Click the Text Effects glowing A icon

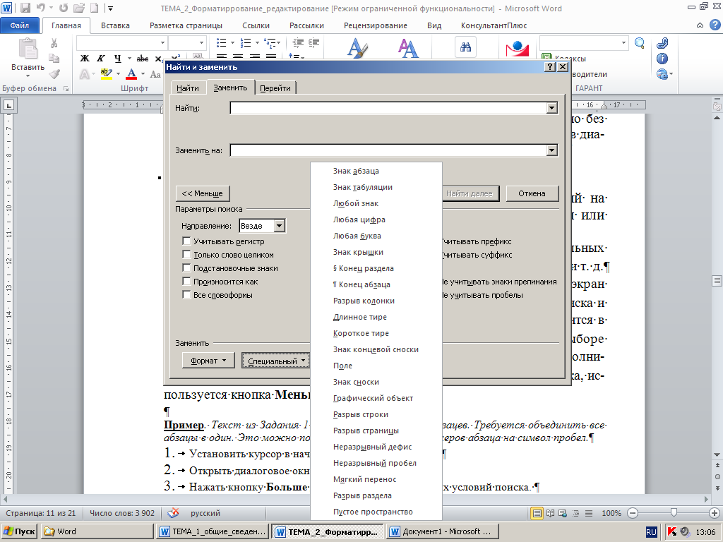click(x=85, y=73)
